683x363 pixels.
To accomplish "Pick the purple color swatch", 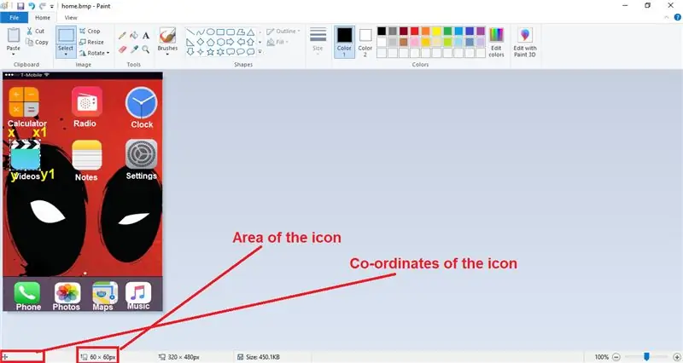I will point(481,31).
